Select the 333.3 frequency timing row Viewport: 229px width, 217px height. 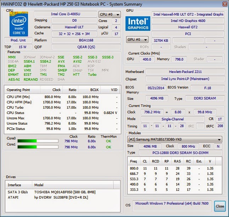175,190
